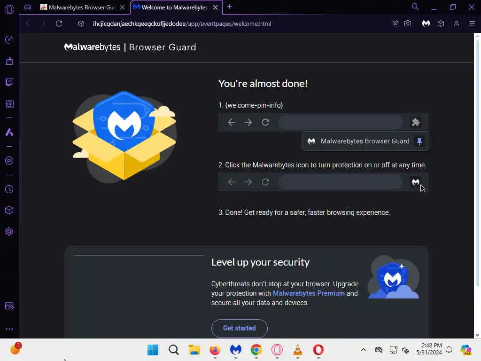Open notifications bell in system tray
Screen dimensions: 481x361
(449, 350)
